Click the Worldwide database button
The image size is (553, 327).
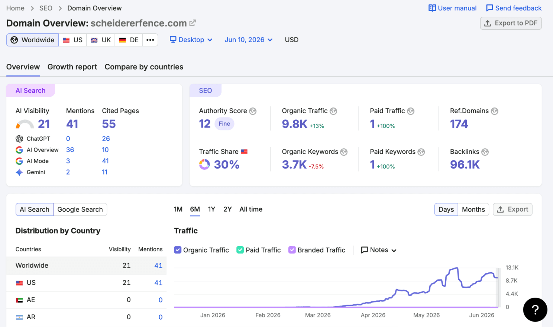[32, 40]
